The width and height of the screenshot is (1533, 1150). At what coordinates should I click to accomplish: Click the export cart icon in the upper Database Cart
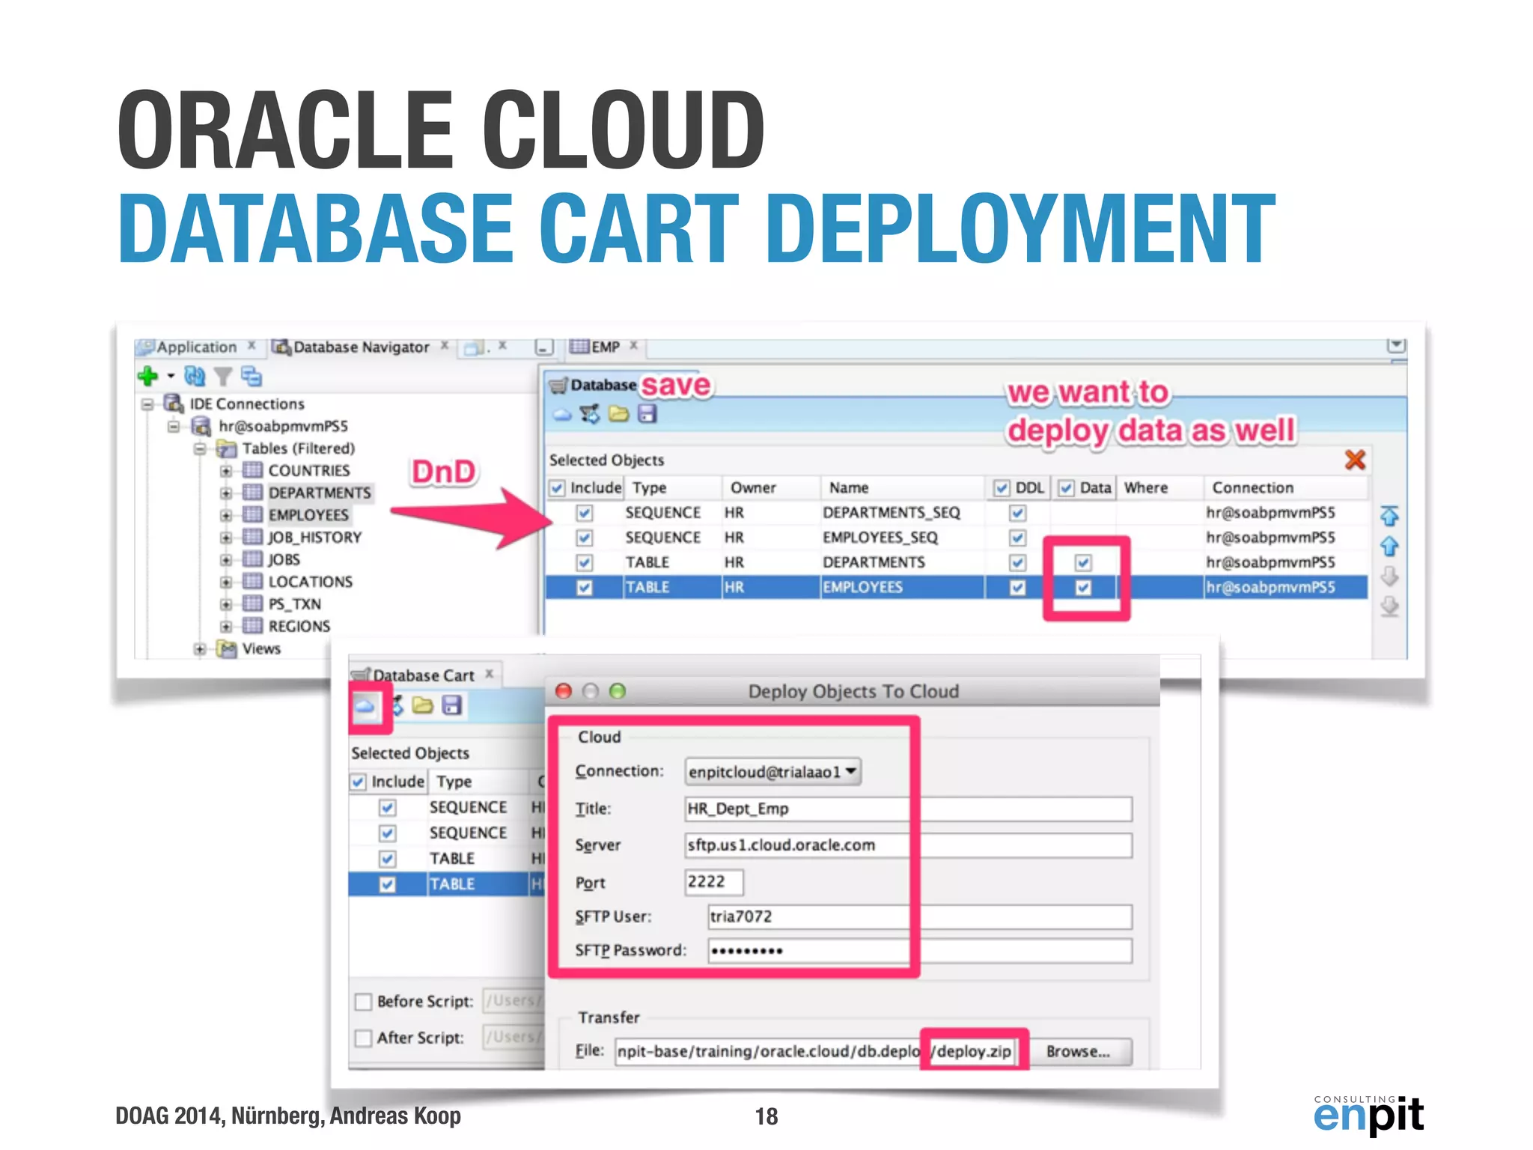[x=590, y=413]
